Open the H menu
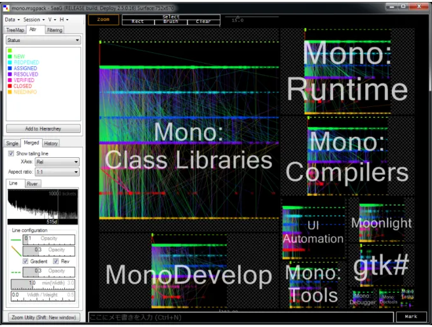 click(64, 20)
